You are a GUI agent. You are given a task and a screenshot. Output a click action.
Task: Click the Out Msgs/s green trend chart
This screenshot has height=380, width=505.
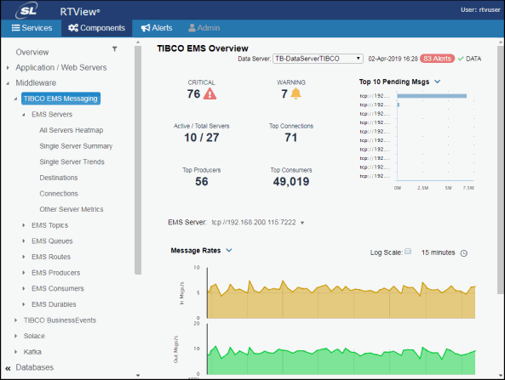341,349
